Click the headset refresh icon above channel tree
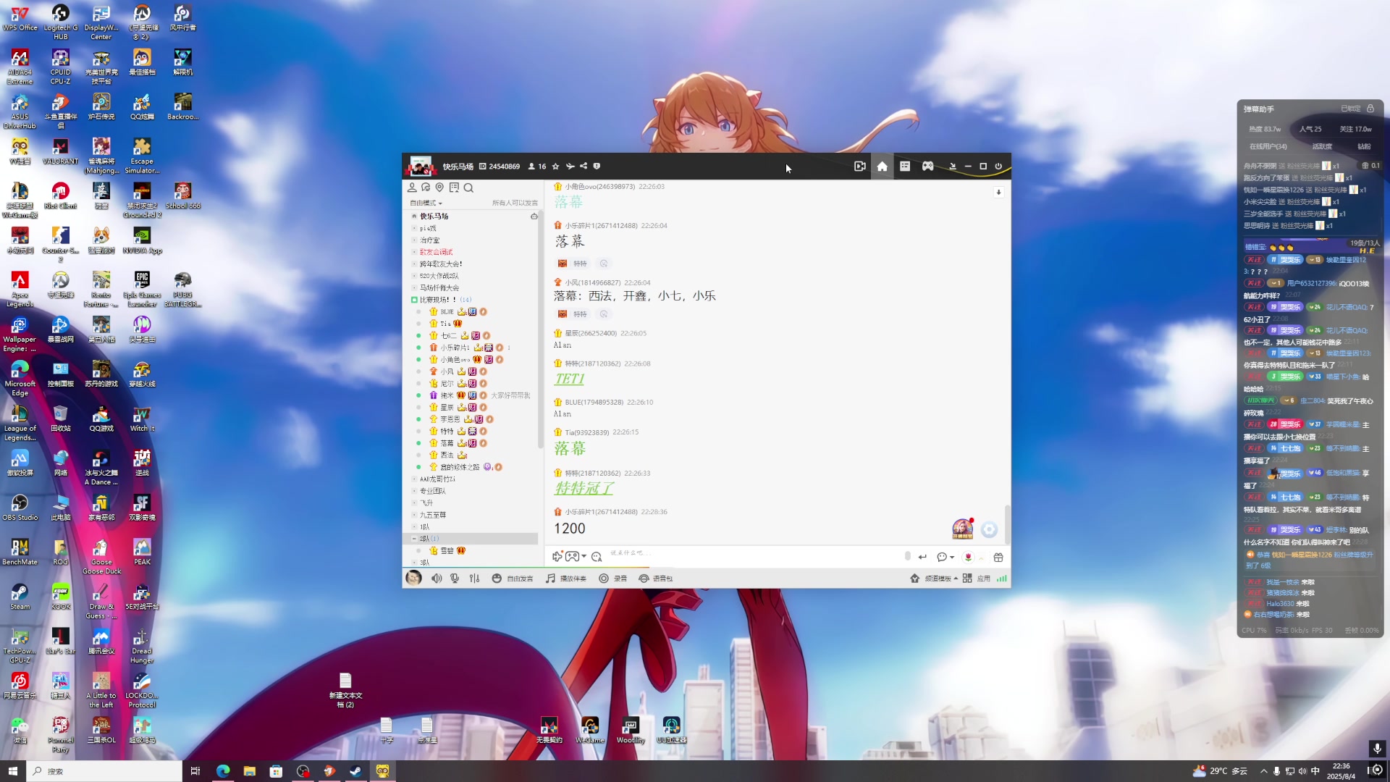Screen dimensions: 1390x782 [x=426, y=188]
